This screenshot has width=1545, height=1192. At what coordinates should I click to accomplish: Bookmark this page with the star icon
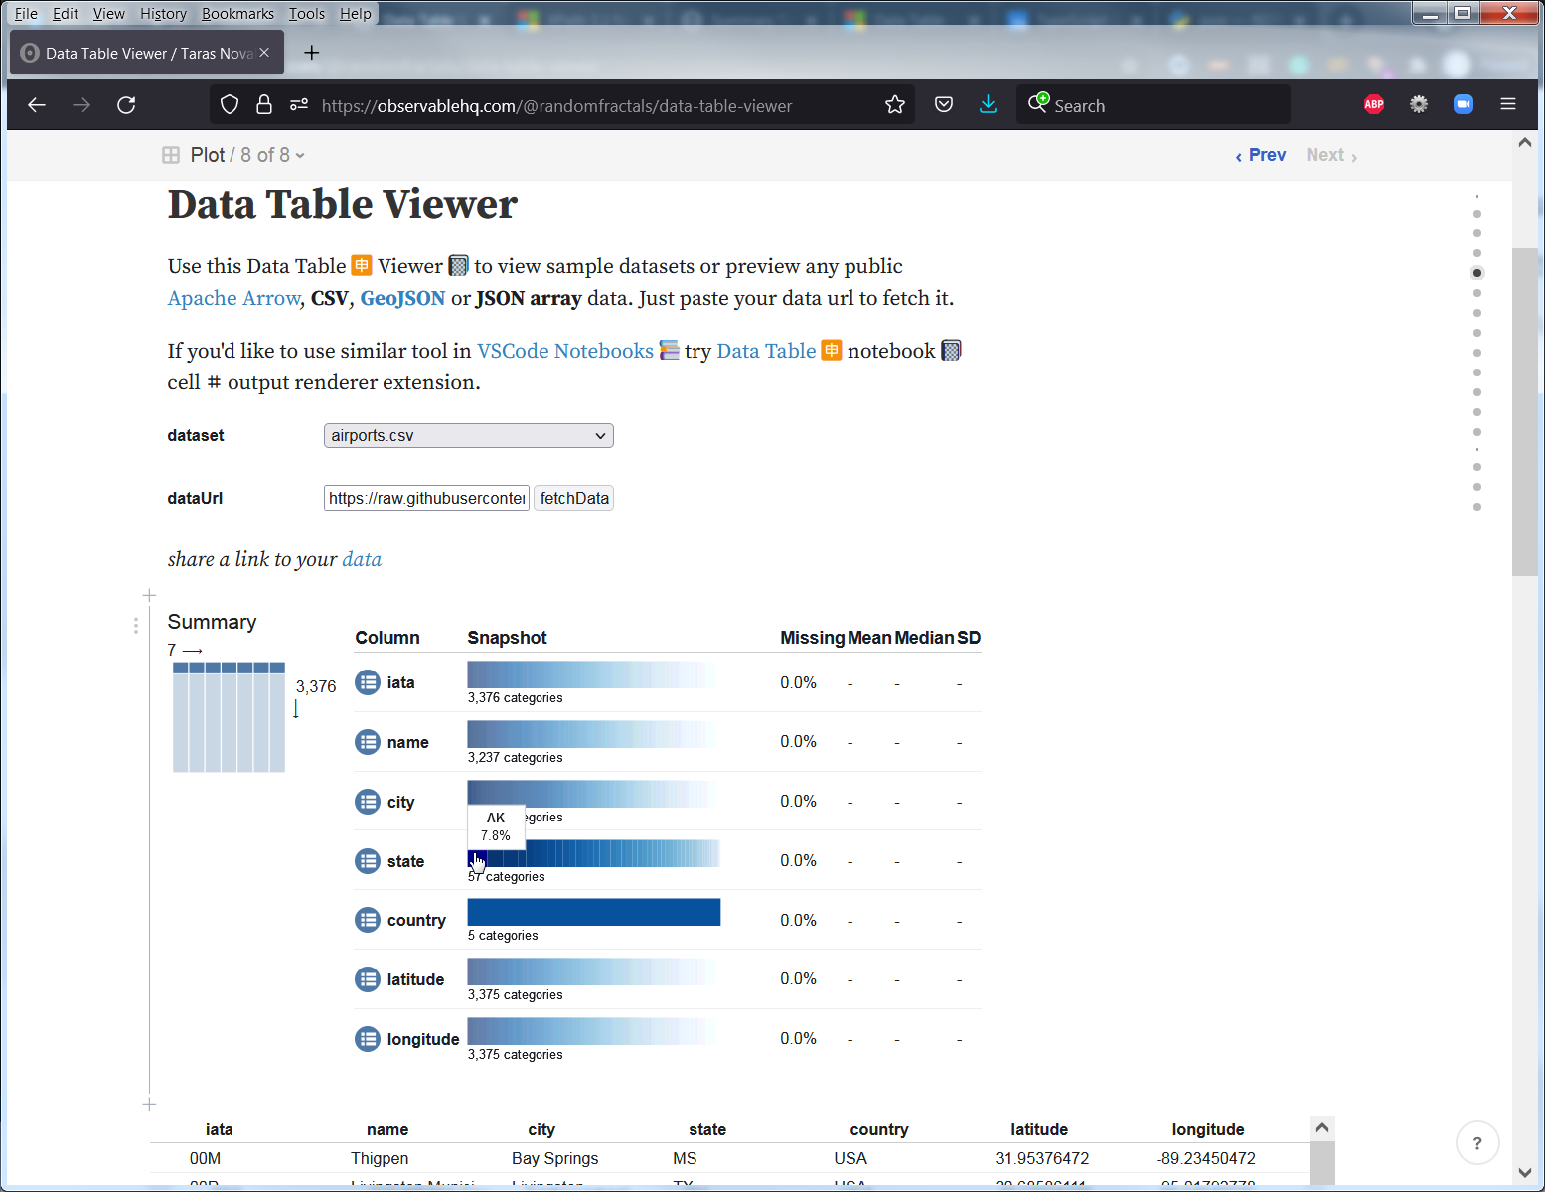pyautogui.click(x=895, y=105)
